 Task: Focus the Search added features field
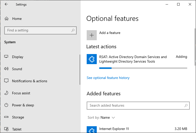[x=136, y=106]
